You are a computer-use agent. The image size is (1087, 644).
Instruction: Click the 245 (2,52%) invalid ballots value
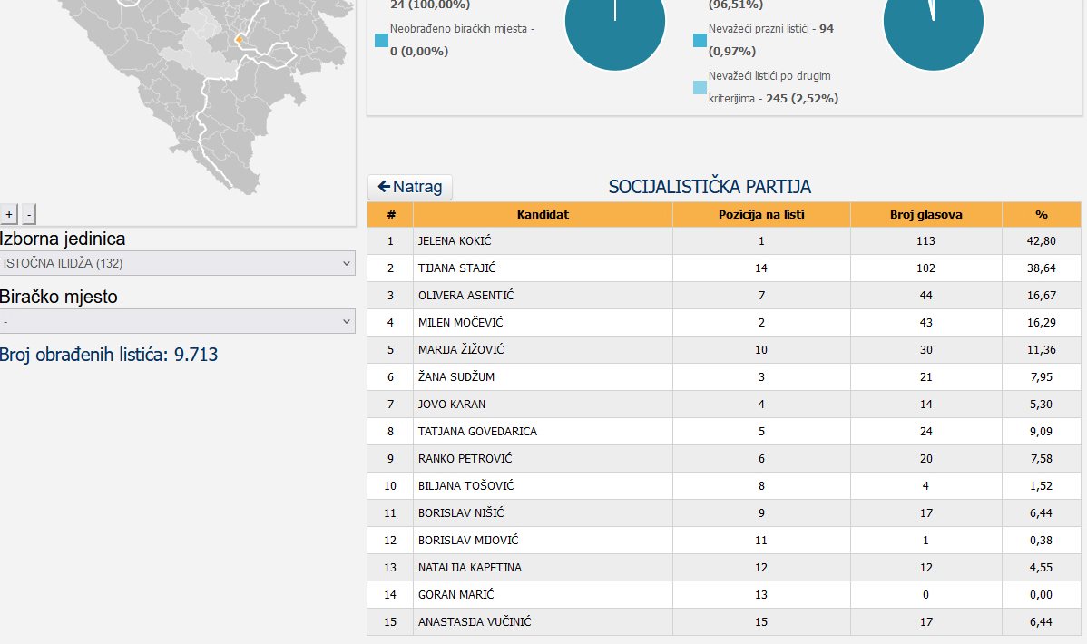pyautogui.click(x=802, y=99)
